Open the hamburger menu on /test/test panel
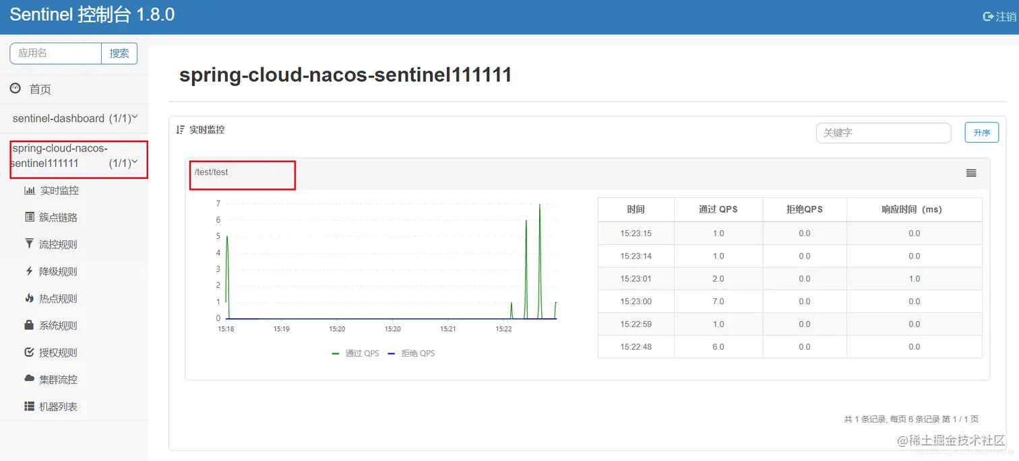Viewport: 1019px width, 461px height. click(x=971, y=173)
